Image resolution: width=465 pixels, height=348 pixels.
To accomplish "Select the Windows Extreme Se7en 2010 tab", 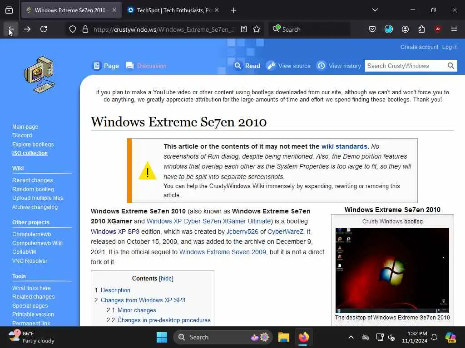I will [71, 10].
